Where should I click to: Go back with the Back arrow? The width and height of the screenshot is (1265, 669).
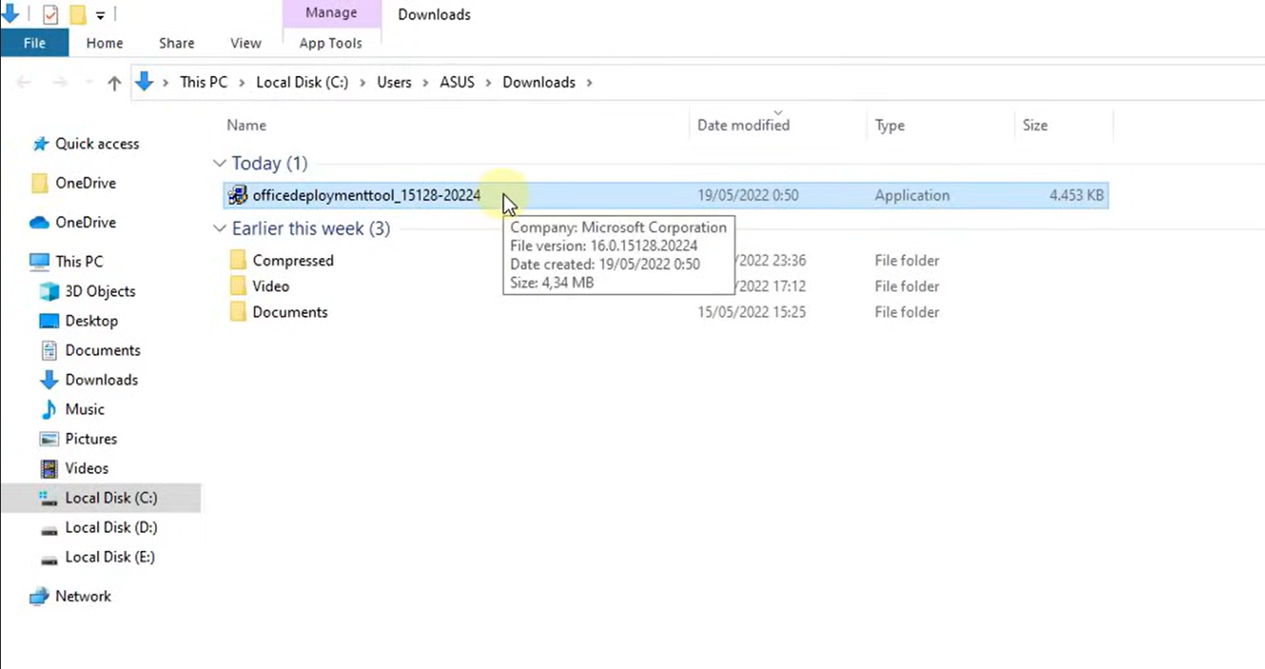[x=24, y=82]
